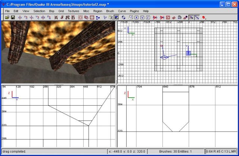Viewport: 239px width, 156px height.
Task: Open the Curve menu
Action: [122, 11]
